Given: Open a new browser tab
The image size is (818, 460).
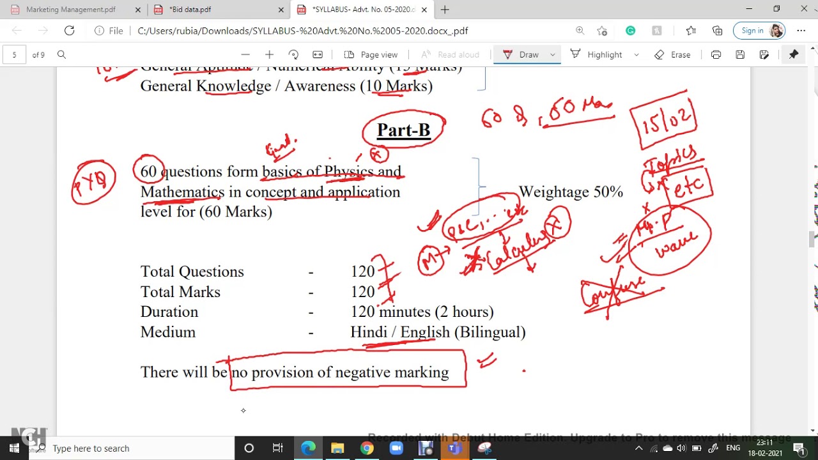Looking at the screenshot, I should pos(445,10).
